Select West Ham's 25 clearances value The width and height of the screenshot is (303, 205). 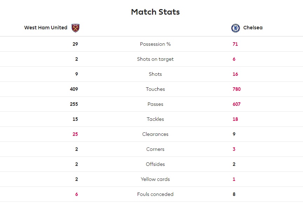(75, 134)
